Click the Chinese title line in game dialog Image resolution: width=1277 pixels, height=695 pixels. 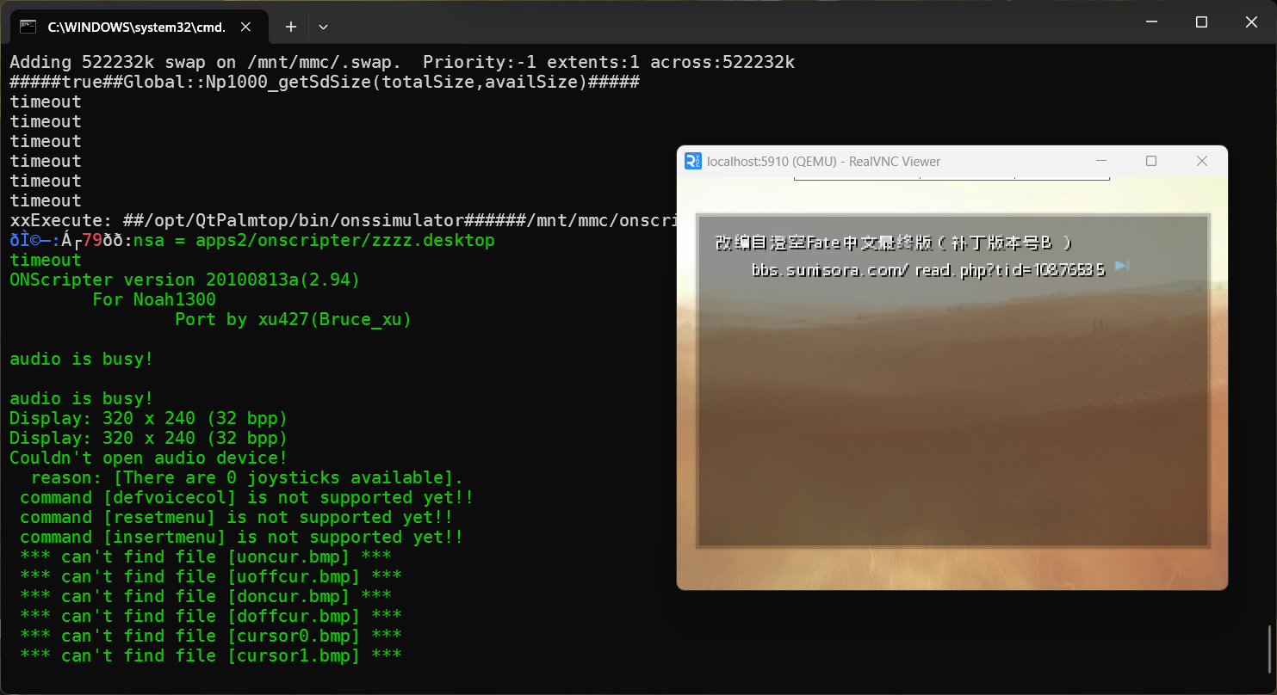[x=894, y=243]
